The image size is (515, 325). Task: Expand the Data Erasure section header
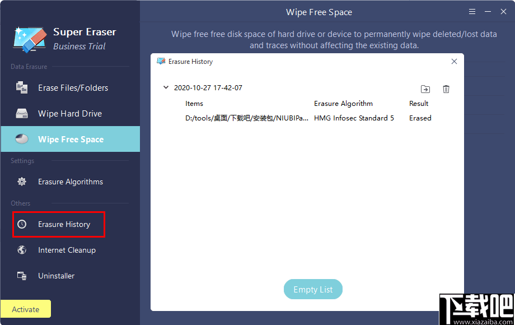click(x=29, y=67)
